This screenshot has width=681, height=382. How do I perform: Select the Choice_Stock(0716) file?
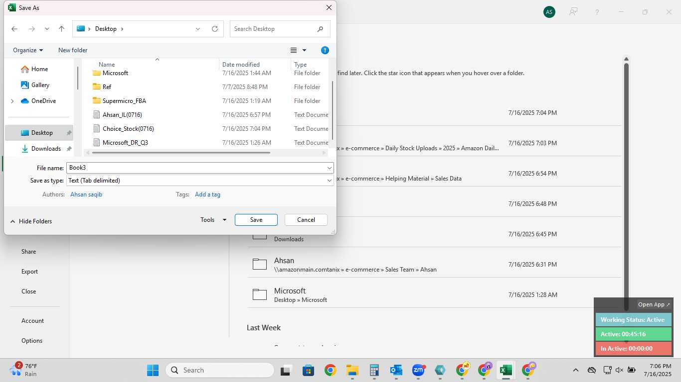pos(128,129)
